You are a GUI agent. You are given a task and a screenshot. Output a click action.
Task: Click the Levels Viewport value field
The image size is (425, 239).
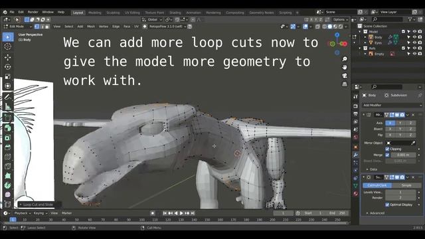[x=400, y=192]
